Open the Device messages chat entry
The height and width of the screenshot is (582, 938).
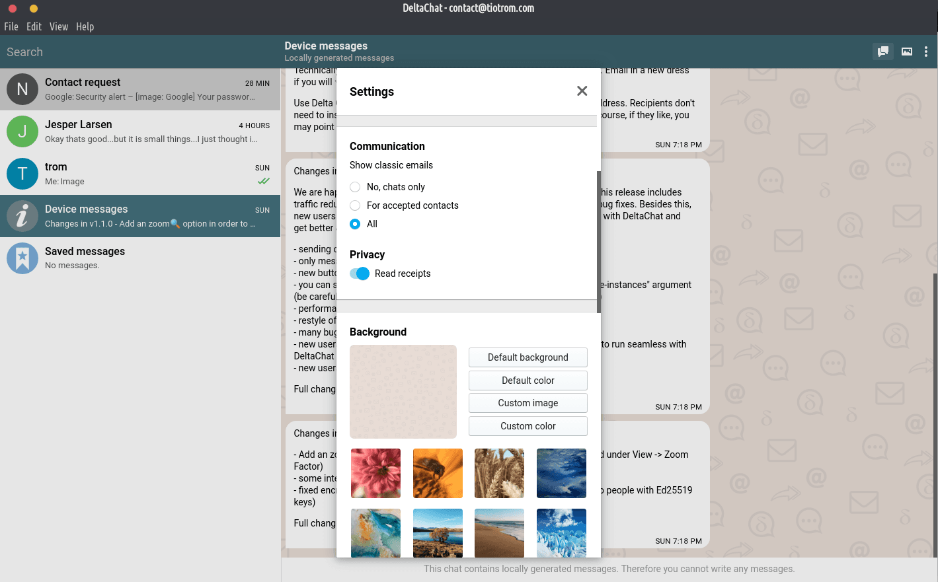pos(140,216)
